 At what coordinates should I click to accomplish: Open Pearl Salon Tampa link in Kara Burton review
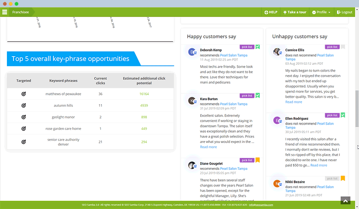[x=233, y=104]
